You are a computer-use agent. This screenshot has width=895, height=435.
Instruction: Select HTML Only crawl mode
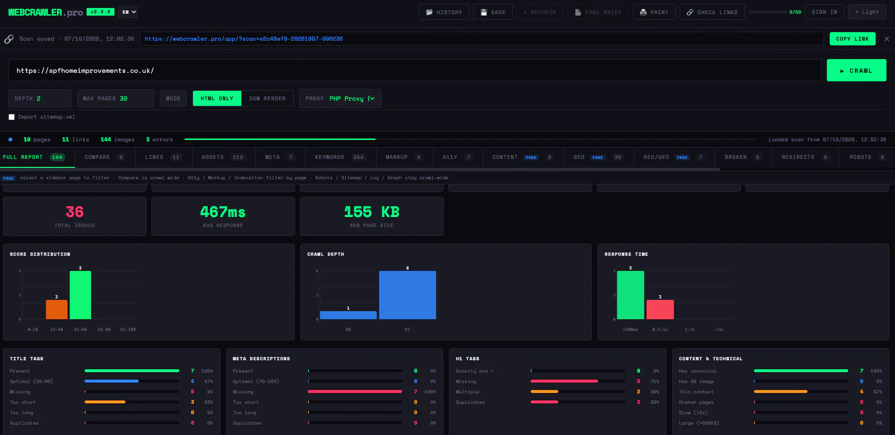(217, 98)
